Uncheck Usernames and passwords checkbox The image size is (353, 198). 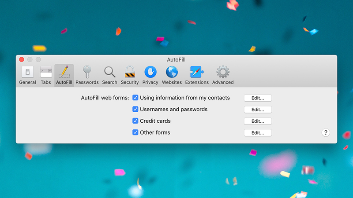click(135, 109)
